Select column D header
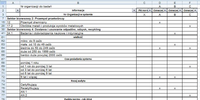The height and width of the screenshot is (100, 200). tap(160, 3)
